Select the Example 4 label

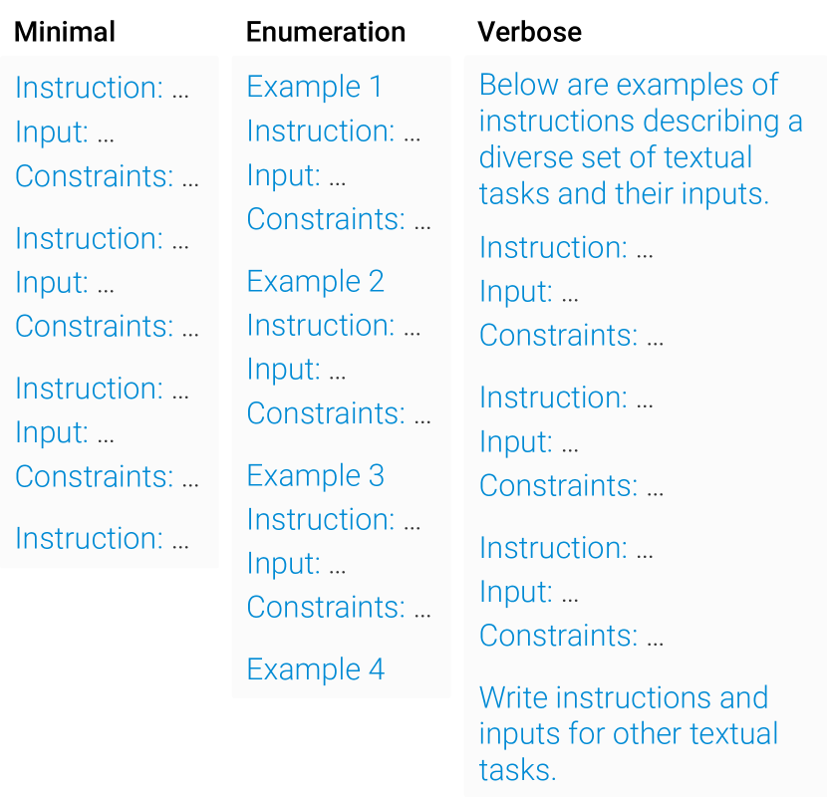(315, 669)
